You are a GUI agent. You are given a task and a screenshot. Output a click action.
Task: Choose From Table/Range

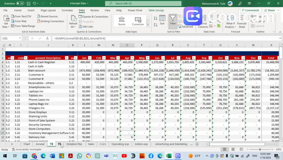click(x=23, y=26)
